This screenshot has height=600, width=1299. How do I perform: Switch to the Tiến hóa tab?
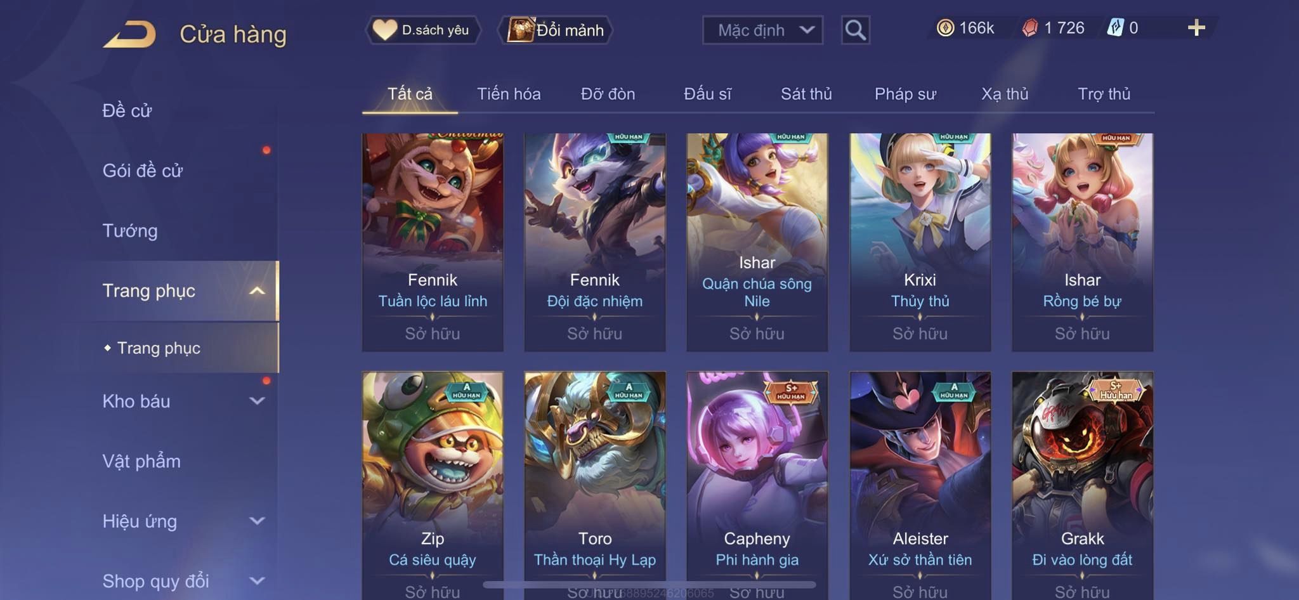click(x=509, y=94)
